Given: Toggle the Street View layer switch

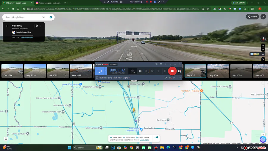Looking at the screenshot, I should 156,137.
